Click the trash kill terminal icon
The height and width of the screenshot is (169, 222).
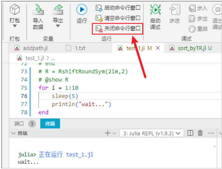pos(200,133)
